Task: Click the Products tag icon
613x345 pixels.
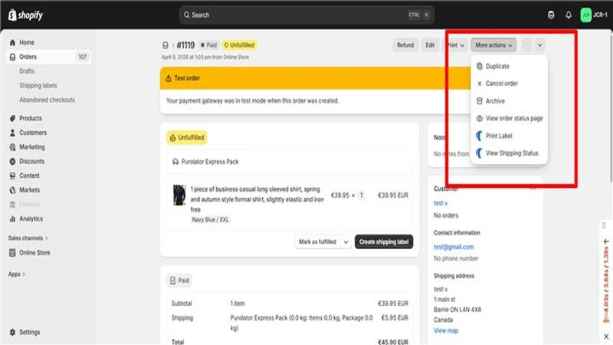Action: click(12, 118)
